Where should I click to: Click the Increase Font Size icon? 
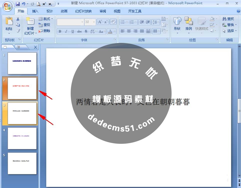tap(100, 22)
